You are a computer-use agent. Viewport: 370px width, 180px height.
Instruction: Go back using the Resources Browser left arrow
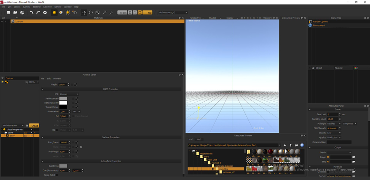[285, 145]
